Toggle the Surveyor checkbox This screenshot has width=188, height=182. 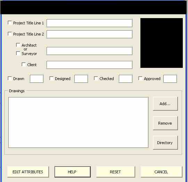coord(18,53)
